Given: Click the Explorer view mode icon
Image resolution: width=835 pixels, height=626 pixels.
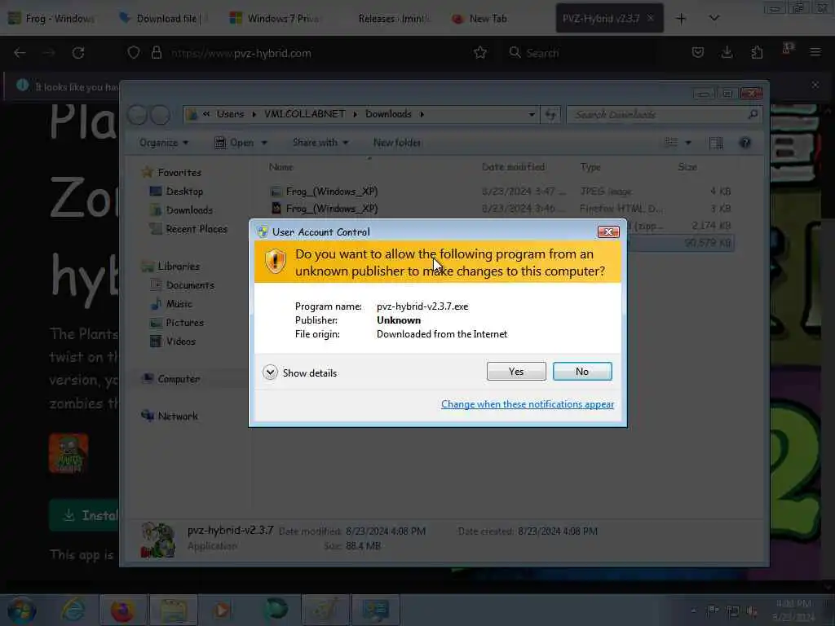Looking at the screenshot, I should tap(672, 142).
